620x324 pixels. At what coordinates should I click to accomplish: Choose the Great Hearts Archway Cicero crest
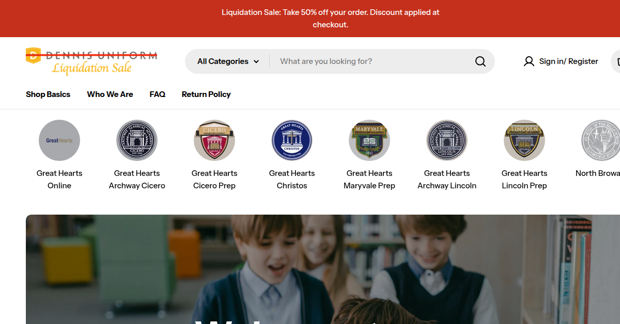137,140
